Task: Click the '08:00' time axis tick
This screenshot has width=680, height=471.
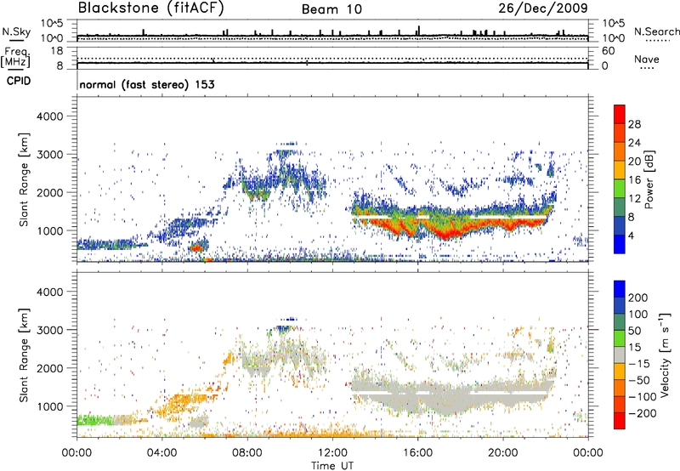Action: coord(247,453)
